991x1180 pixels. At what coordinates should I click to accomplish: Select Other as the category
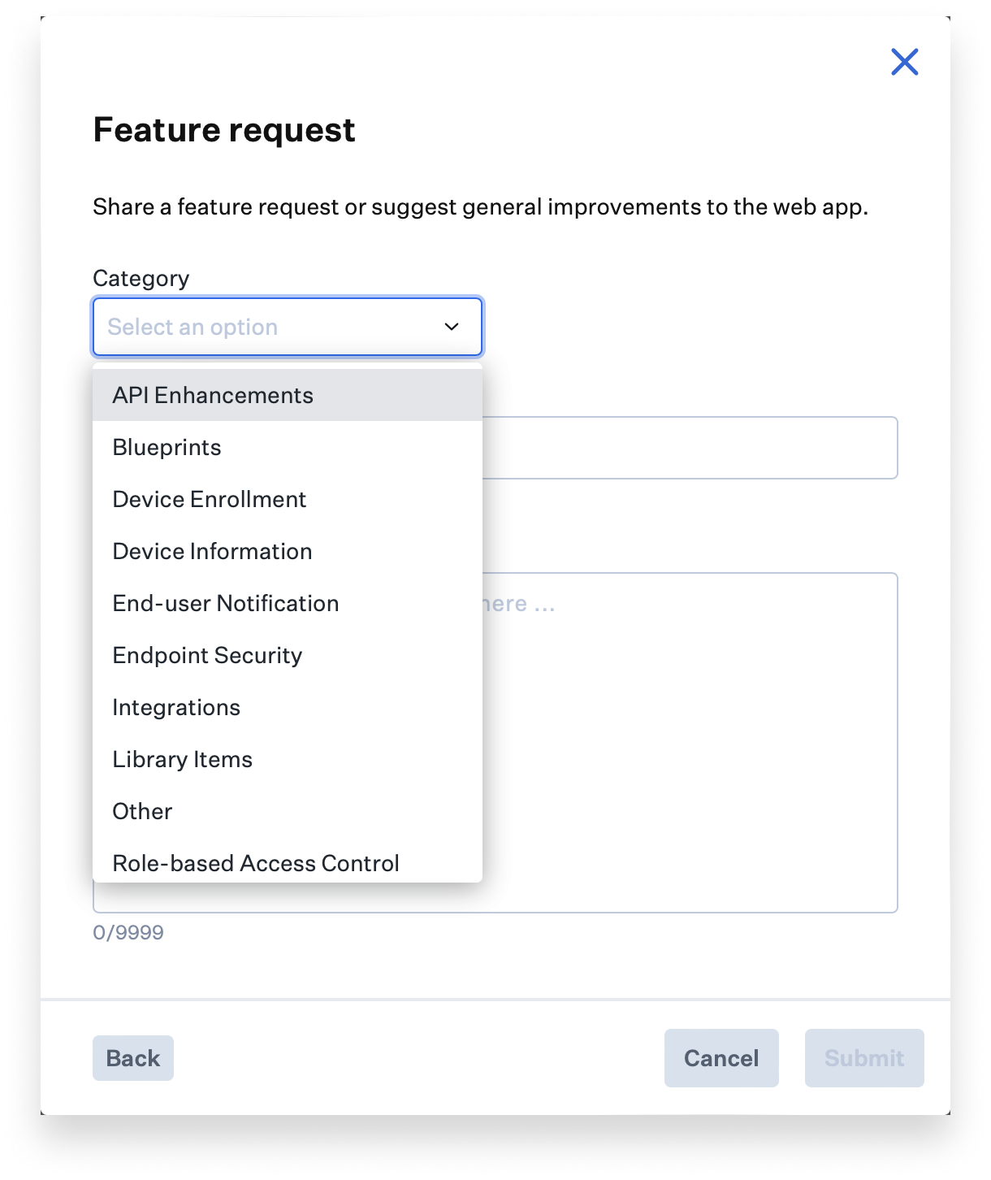[x=142, y=811]
